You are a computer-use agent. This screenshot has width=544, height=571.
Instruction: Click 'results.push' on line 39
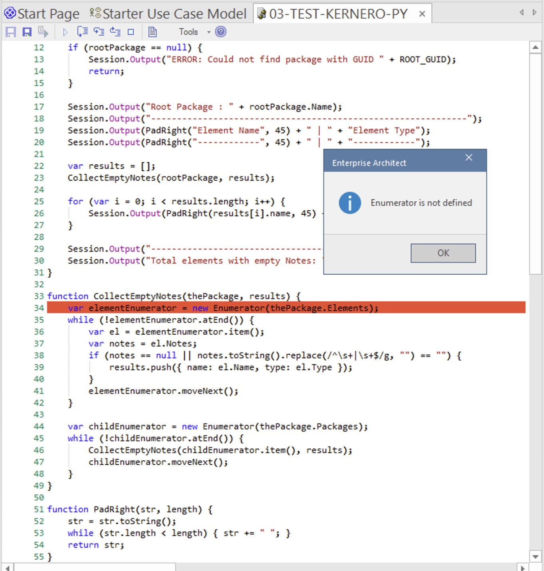click(140, 367)
